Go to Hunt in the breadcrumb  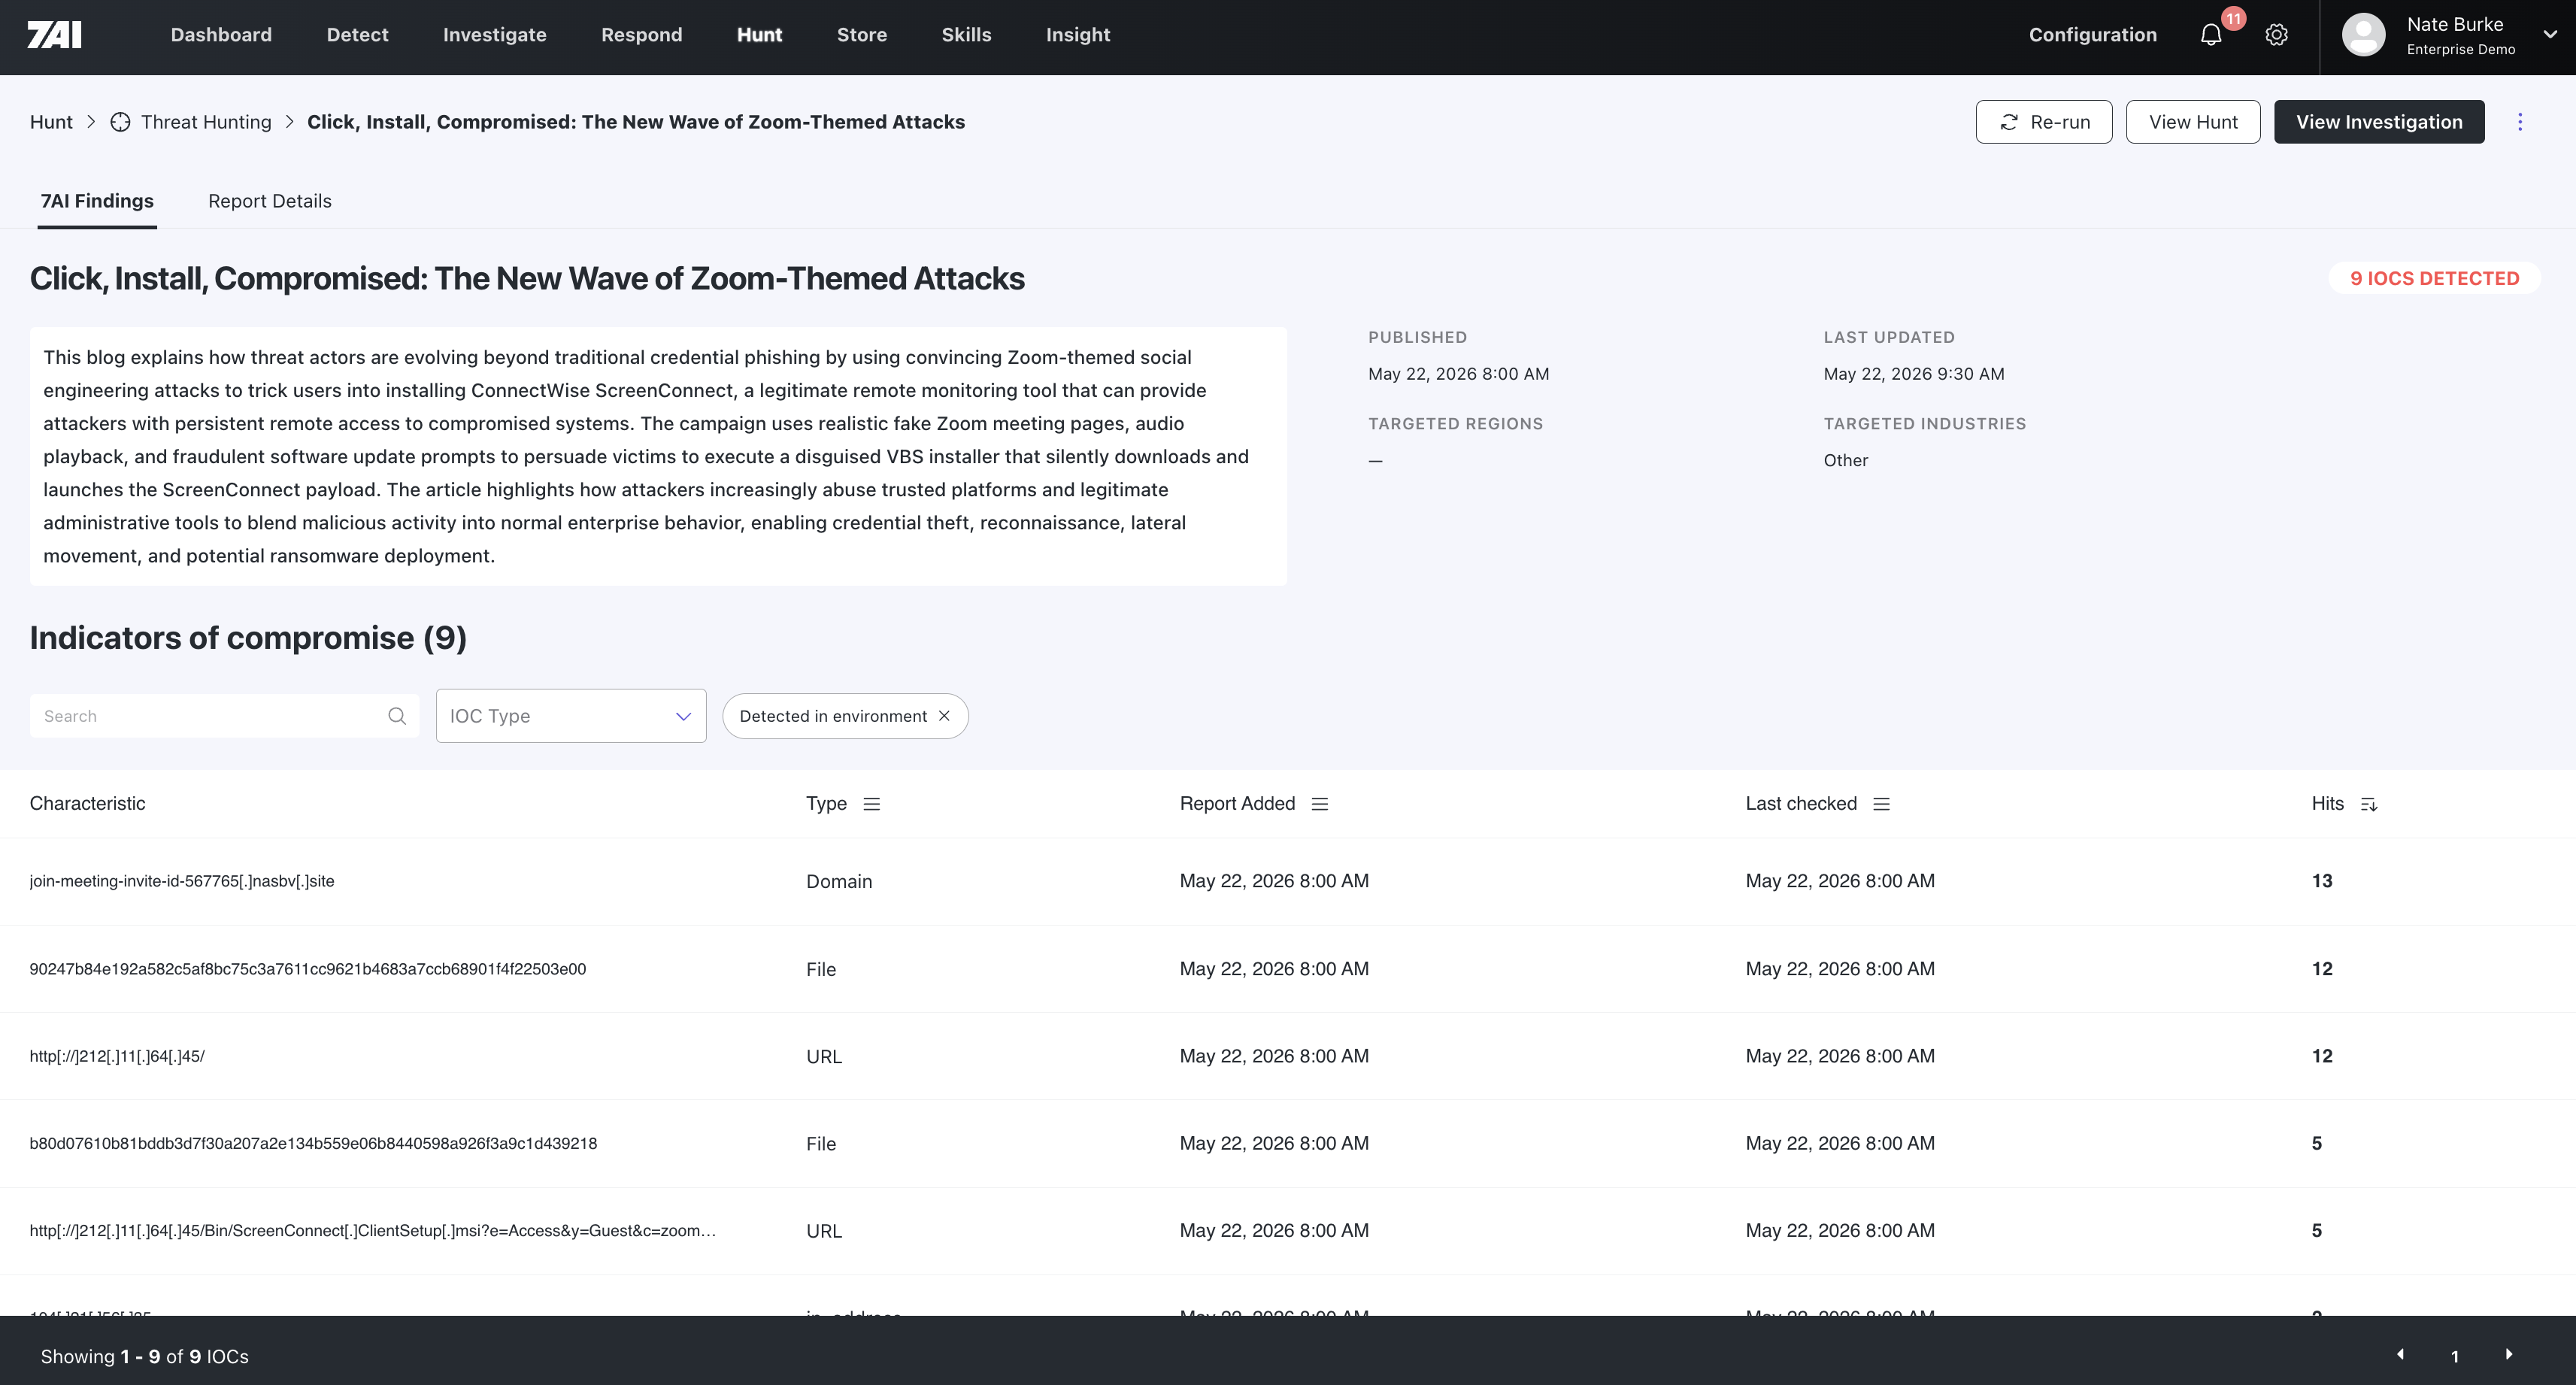[51, 122]
